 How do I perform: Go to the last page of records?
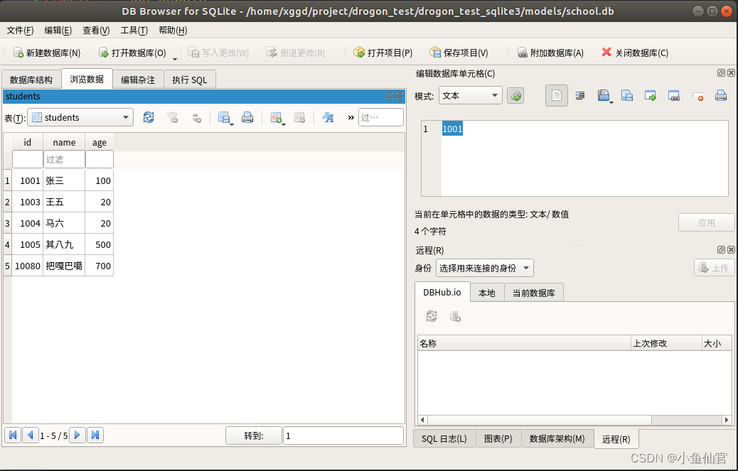pos(95,435)
